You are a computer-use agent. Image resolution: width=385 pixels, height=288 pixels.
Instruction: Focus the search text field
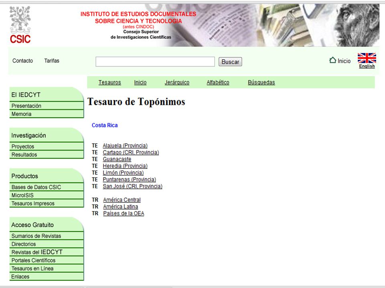click(155, 62)
